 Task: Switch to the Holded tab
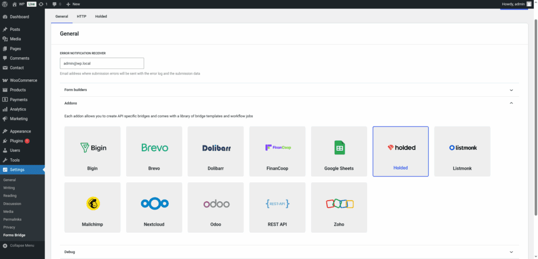[101, 16]
